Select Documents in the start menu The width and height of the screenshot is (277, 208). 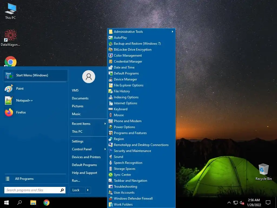pyautogui.click(x=80, y=98)
